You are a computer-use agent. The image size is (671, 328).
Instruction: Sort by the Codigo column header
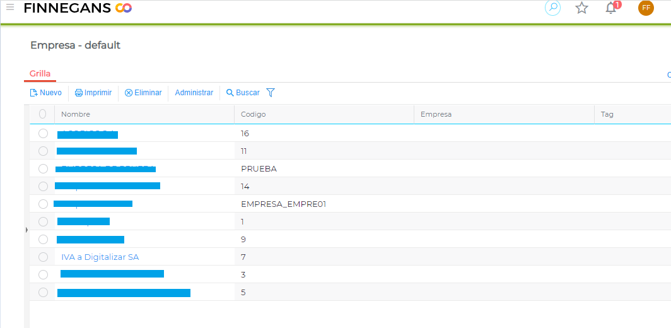(x=324, y=114)
